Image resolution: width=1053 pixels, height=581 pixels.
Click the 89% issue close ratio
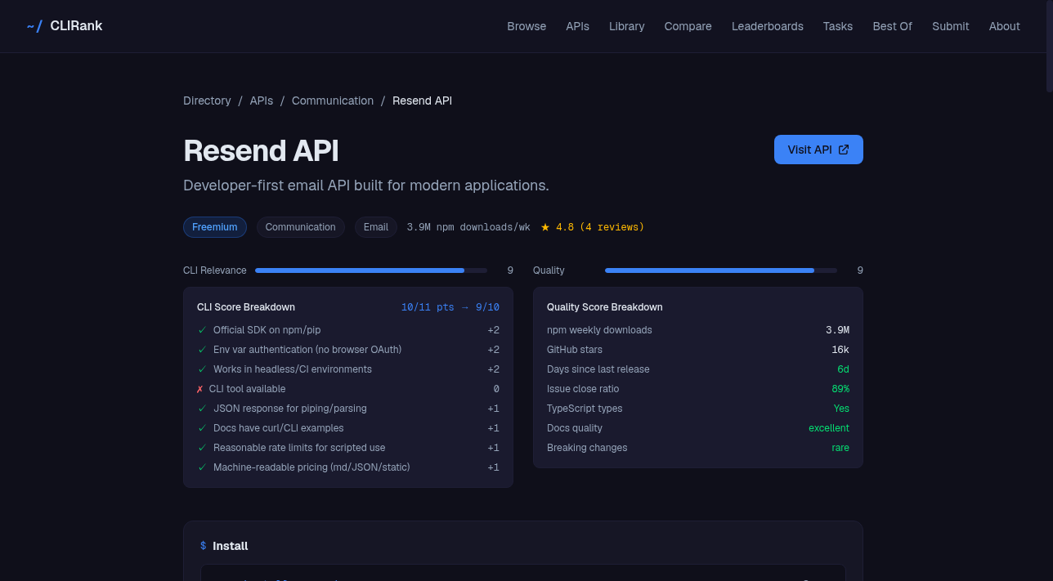coord(840,389)
